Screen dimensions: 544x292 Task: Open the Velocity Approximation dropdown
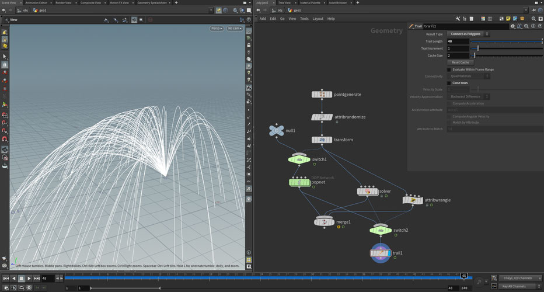pos(468,96)
